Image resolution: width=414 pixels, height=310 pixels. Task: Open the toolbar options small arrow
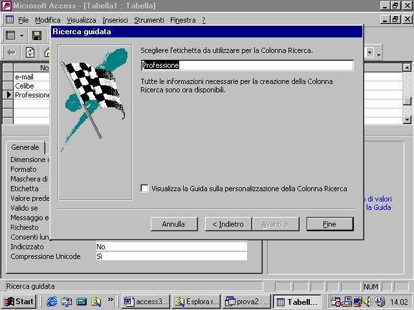pos(378,55)
